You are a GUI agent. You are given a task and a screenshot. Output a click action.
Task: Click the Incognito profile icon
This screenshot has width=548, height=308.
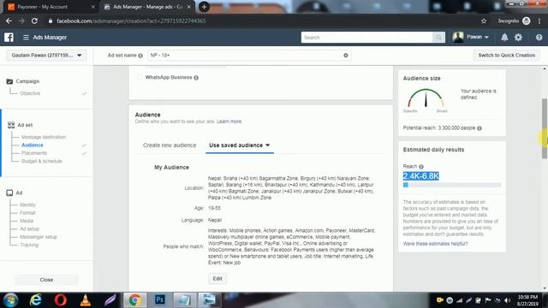click(x=526, y=21)
